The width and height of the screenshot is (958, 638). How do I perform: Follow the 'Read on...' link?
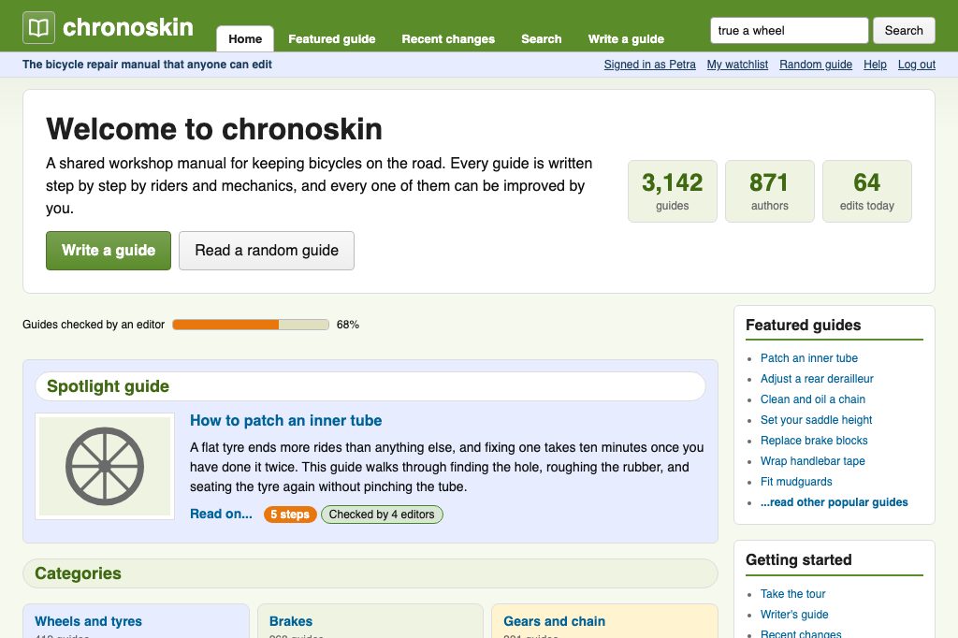(x=221, y=514)
